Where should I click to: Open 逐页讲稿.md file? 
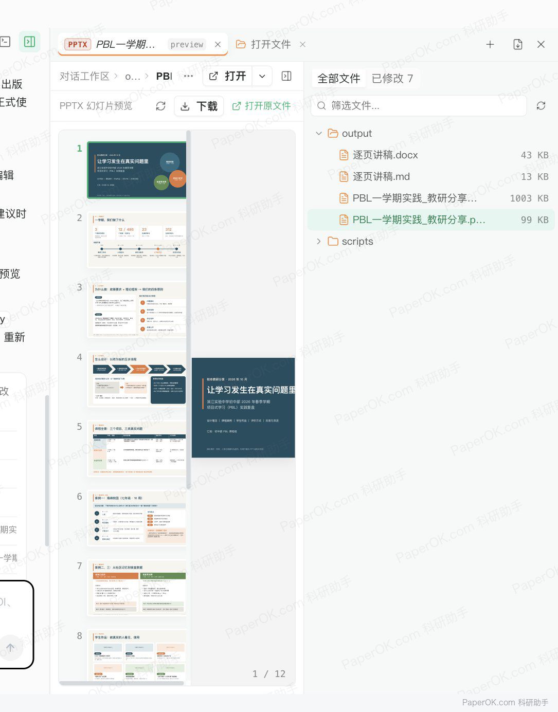(x=431, y=176)
